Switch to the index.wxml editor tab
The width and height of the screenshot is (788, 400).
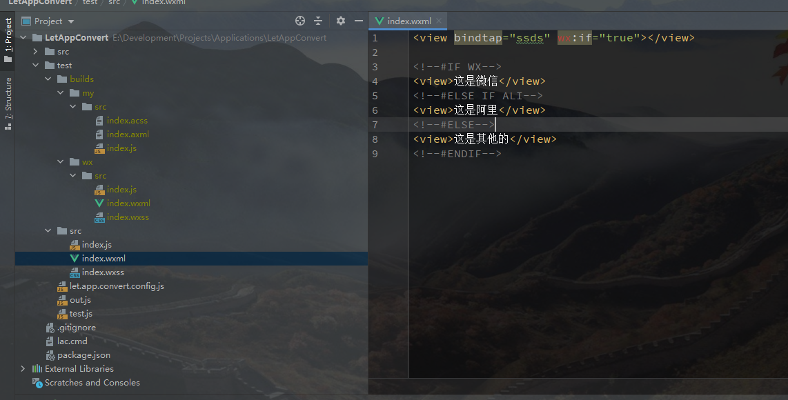pos(408,21)
